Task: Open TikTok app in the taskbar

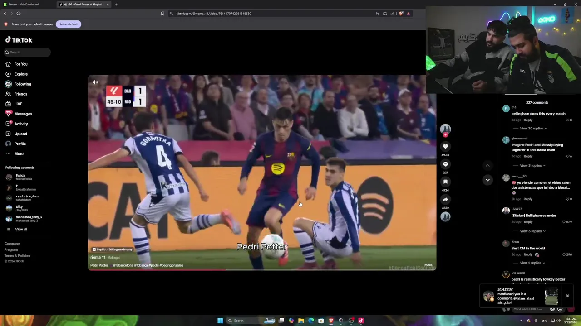Action: click(361, 321)
